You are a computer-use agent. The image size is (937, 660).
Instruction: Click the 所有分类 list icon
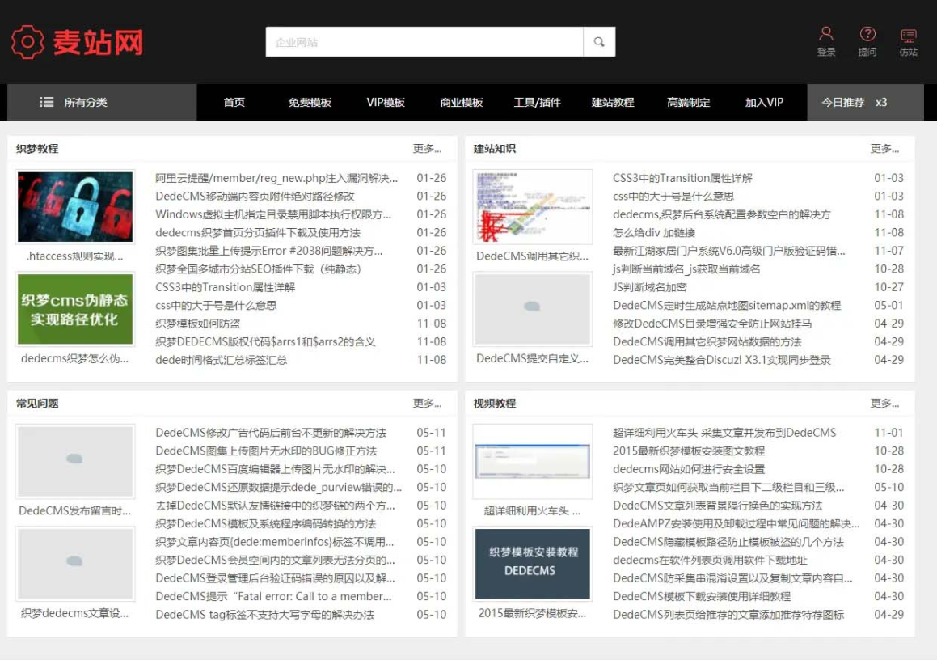click(47, 103)
